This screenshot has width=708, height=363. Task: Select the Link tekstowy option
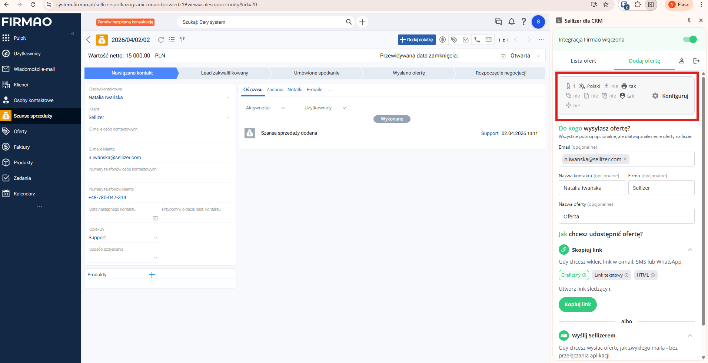click(611, 275)
